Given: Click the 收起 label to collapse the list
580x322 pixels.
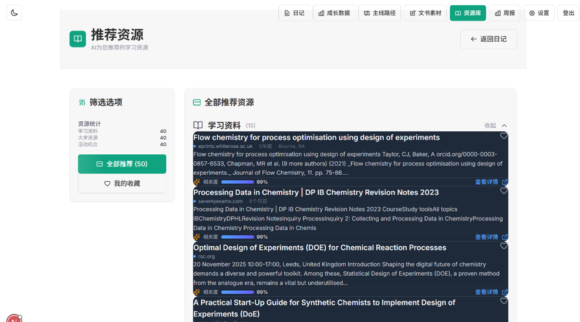Looking at the screenshot, I should (x=490, y=126).
